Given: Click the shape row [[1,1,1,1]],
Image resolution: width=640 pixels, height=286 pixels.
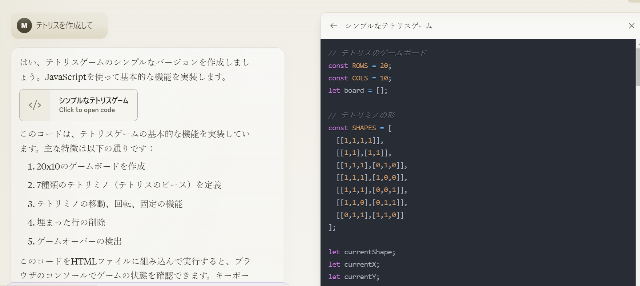Looking at the screenshot, I should [360, 140].
